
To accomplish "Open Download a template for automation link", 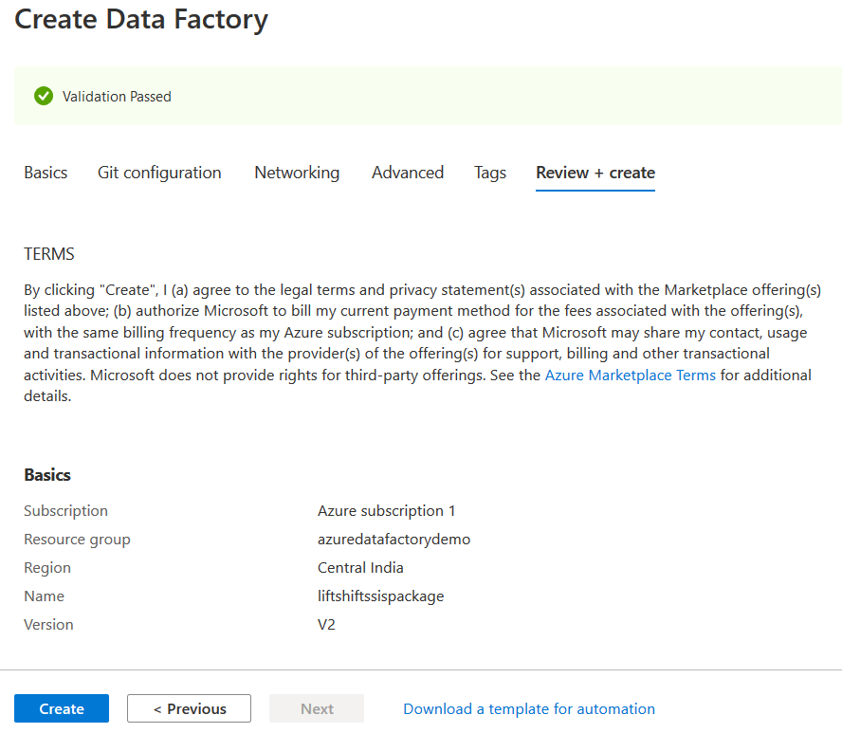I will point(529,708).
